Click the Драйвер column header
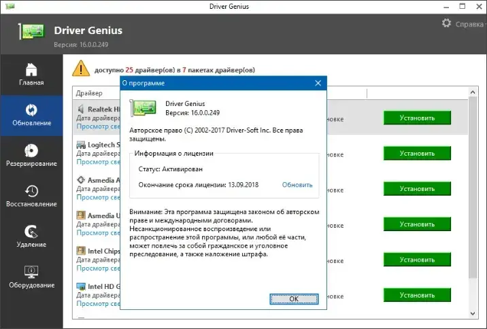487x329 pixels. click(x=89, y=93)
